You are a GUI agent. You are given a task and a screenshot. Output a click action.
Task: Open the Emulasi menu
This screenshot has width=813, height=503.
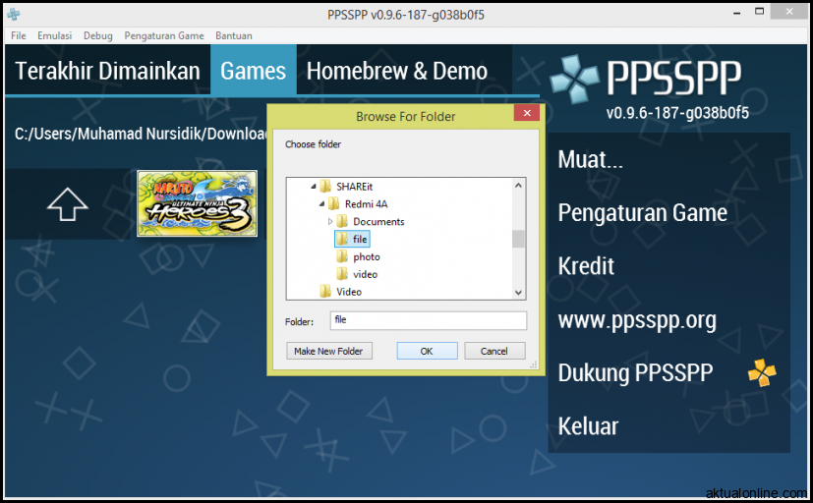click(54, 35)
